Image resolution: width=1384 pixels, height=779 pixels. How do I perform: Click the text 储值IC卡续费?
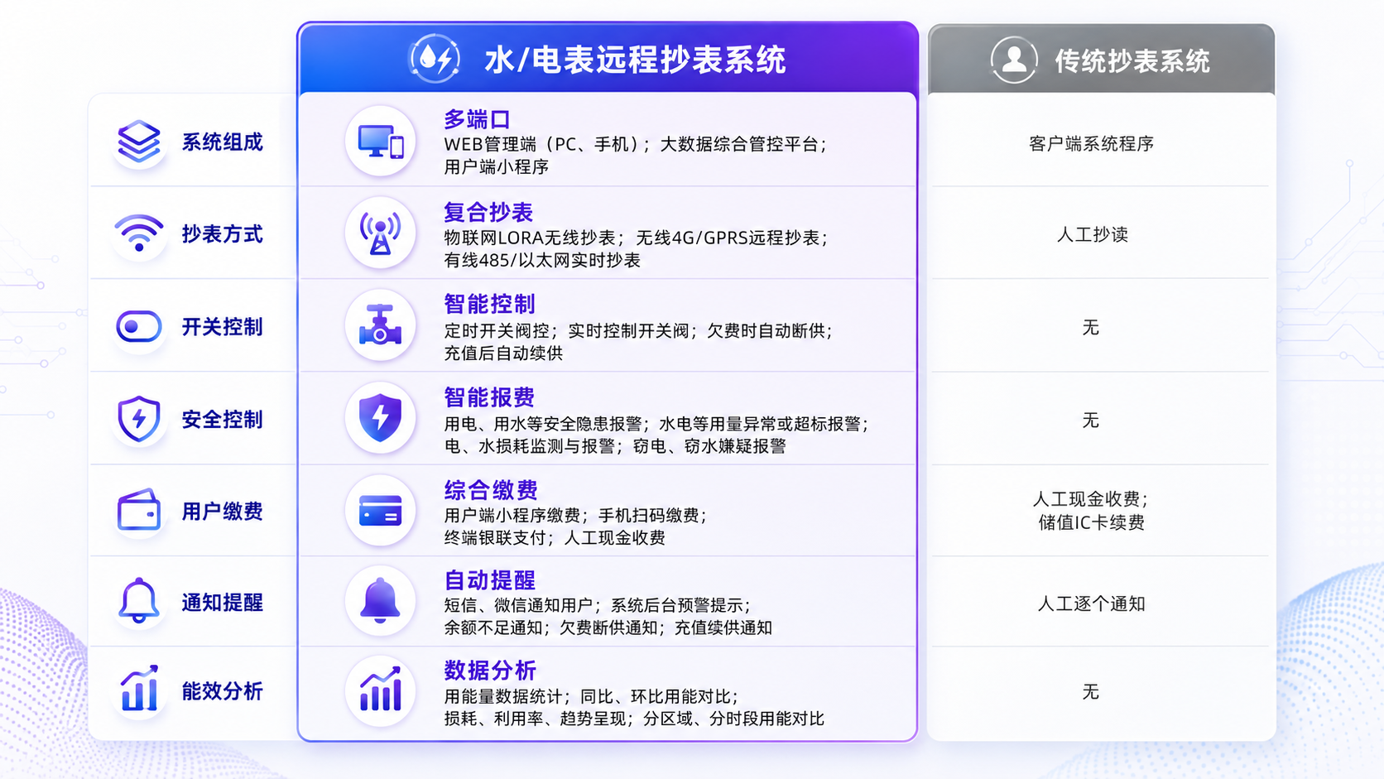click(1092, 523)
